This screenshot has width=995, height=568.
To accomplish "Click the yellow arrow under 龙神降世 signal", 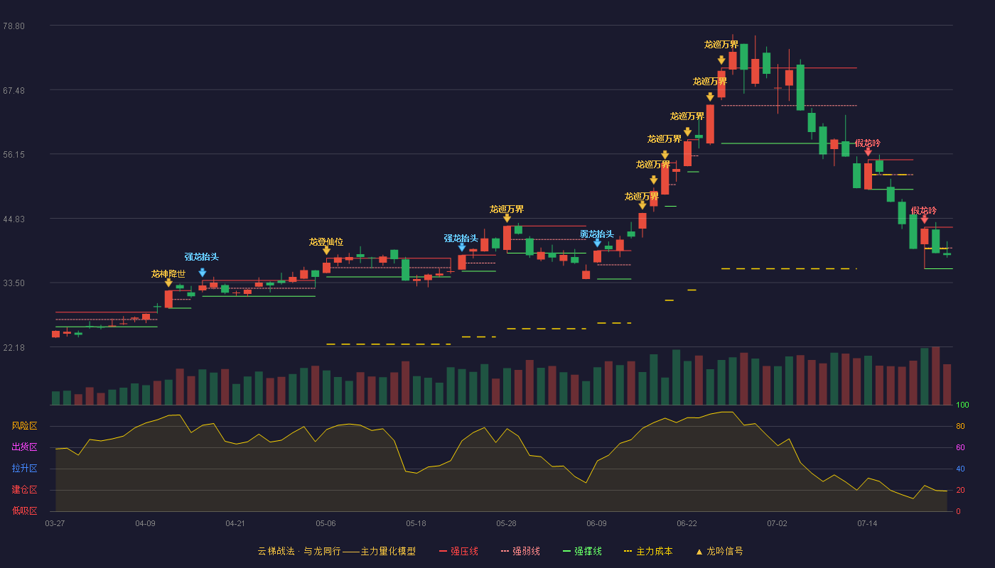I will (168, 283).
